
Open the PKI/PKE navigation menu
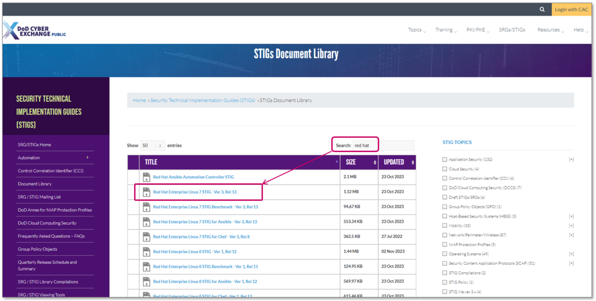click(478, 30)
